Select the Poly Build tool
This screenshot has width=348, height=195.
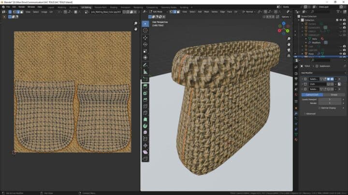145,119
